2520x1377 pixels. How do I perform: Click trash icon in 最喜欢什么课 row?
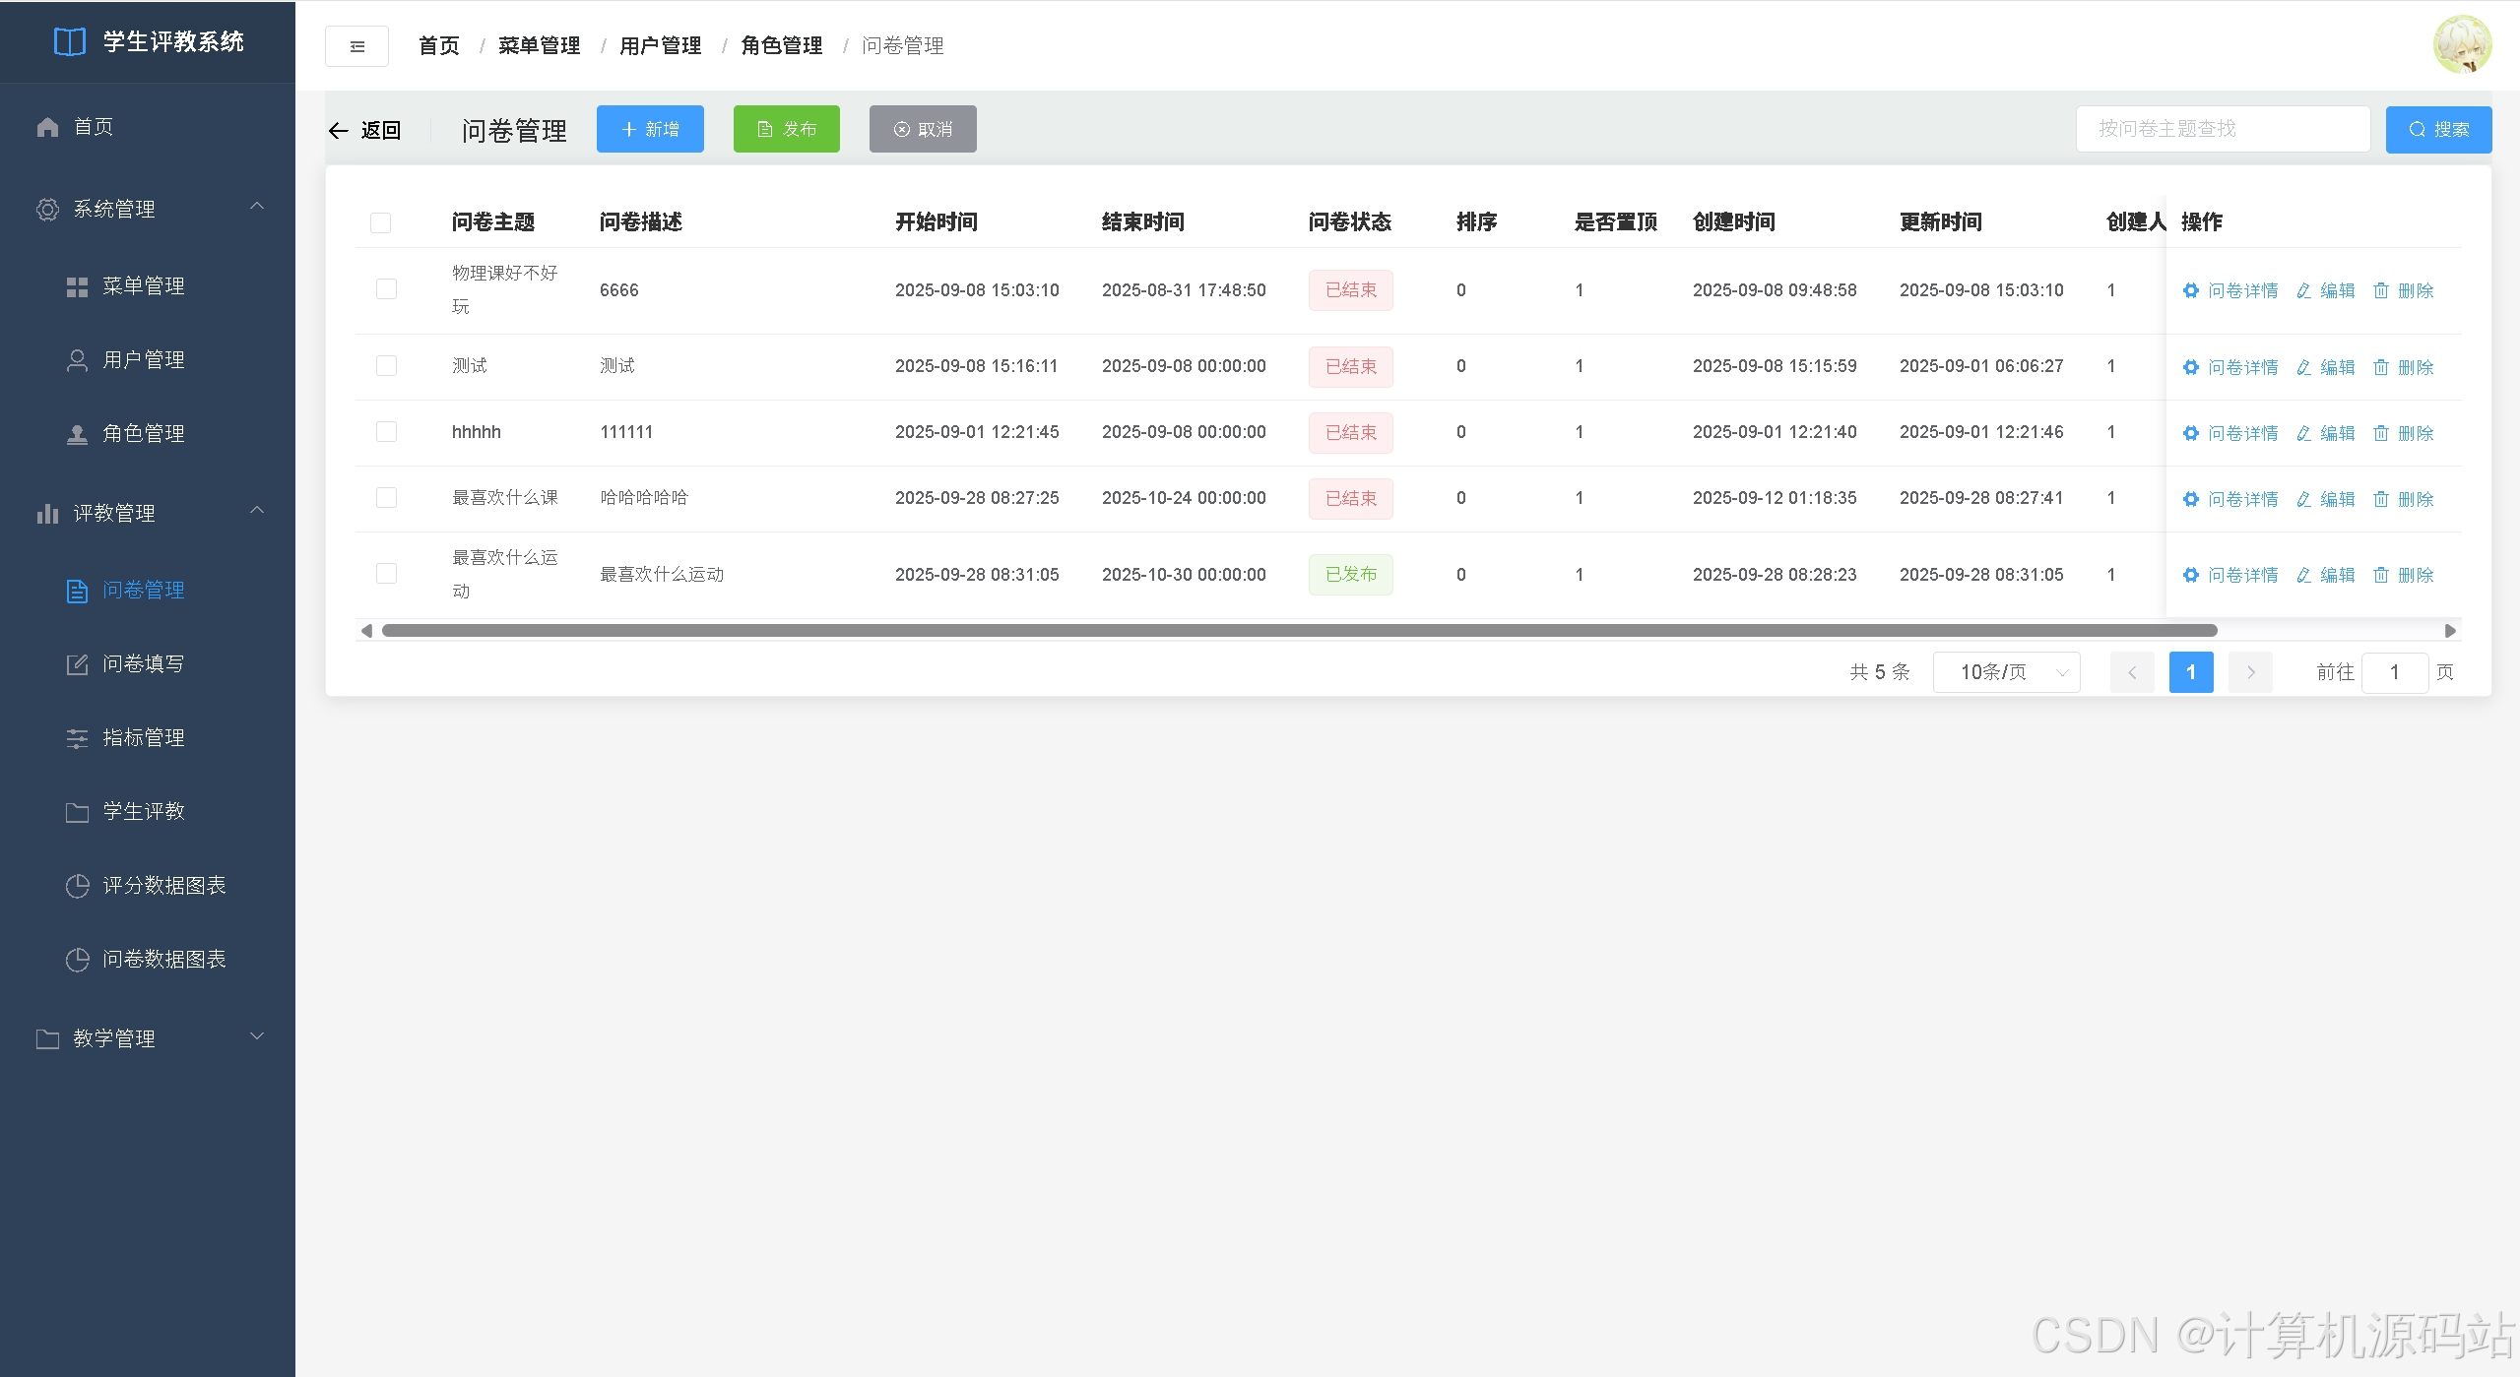coord(2381,499)
